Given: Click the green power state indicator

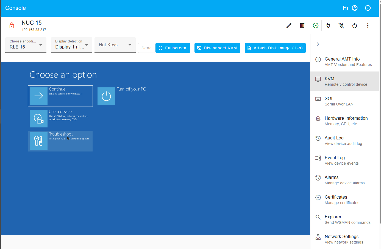Looking at the screenshot, I should 315,25.
